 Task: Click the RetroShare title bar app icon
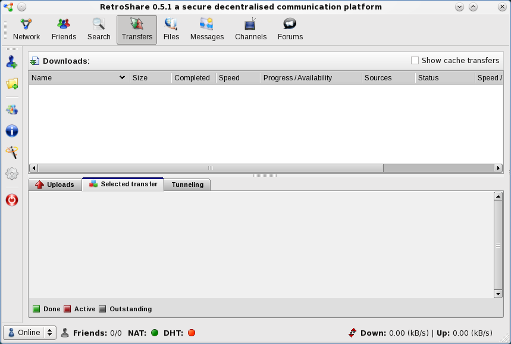(9, 7)
